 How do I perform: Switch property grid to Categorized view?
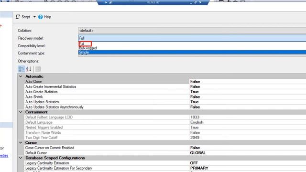[x=21, y=69]
